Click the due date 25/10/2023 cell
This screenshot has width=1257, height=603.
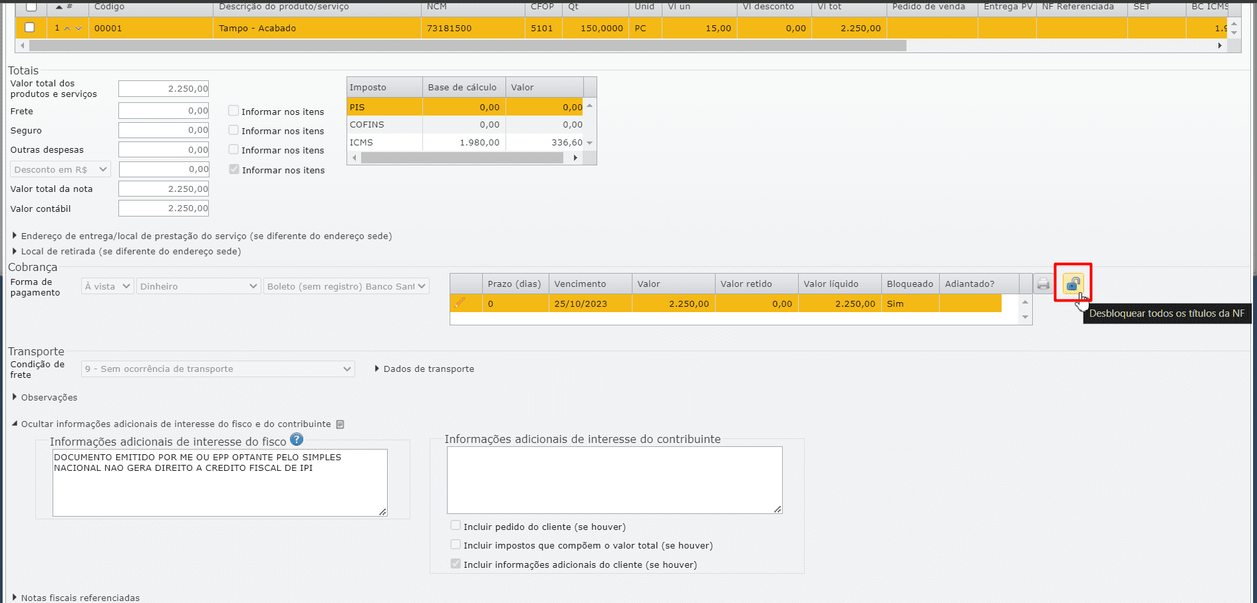[x=590, y=303]
